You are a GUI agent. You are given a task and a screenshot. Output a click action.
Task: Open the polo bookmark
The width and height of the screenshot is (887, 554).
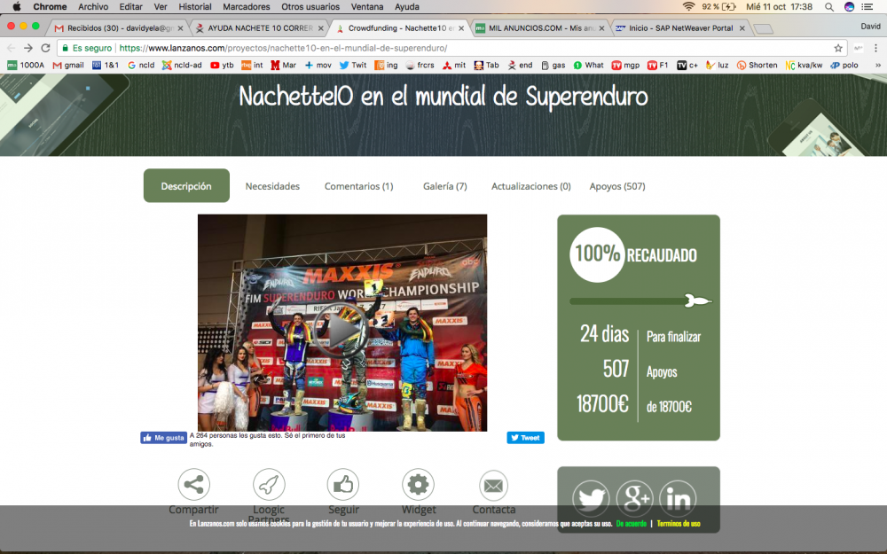844,65
